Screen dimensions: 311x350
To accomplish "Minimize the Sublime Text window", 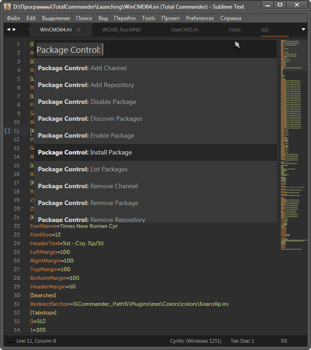I will 268,5.
